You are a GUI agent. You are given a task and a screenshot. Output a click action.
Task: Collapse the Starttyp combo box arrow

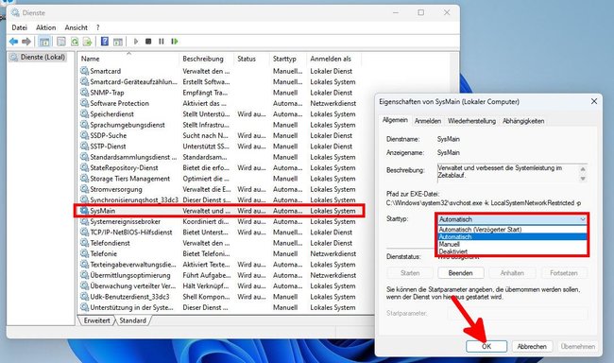coord(582,219)
